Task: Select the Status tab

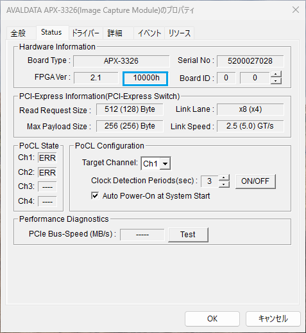Action: tap(52, 32)
